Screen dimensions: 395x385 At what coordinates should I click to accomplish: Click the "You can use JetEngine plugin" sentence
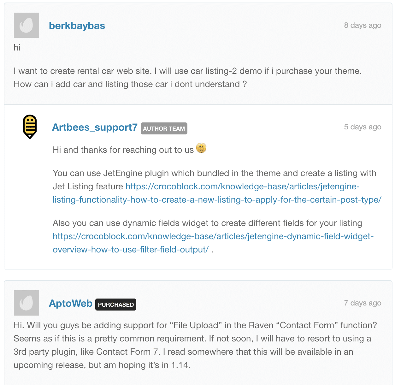pyautogui.click(x=215, y=173)
